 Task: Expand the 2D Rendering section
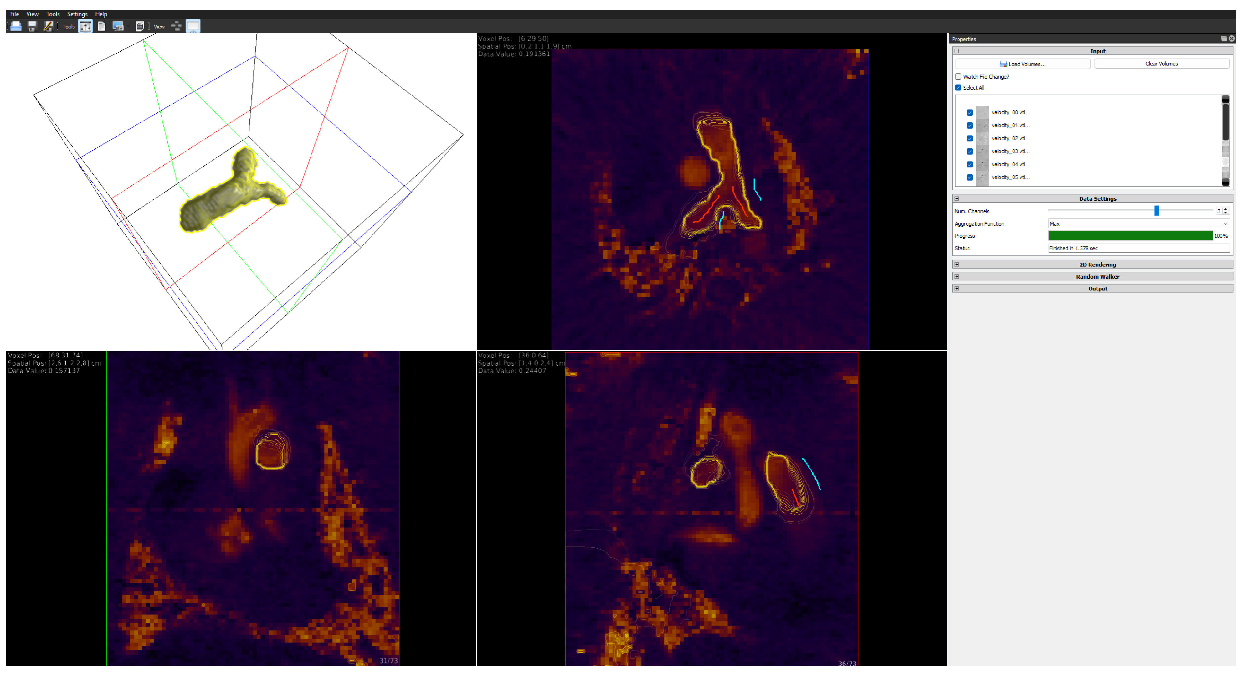[957, 265]
